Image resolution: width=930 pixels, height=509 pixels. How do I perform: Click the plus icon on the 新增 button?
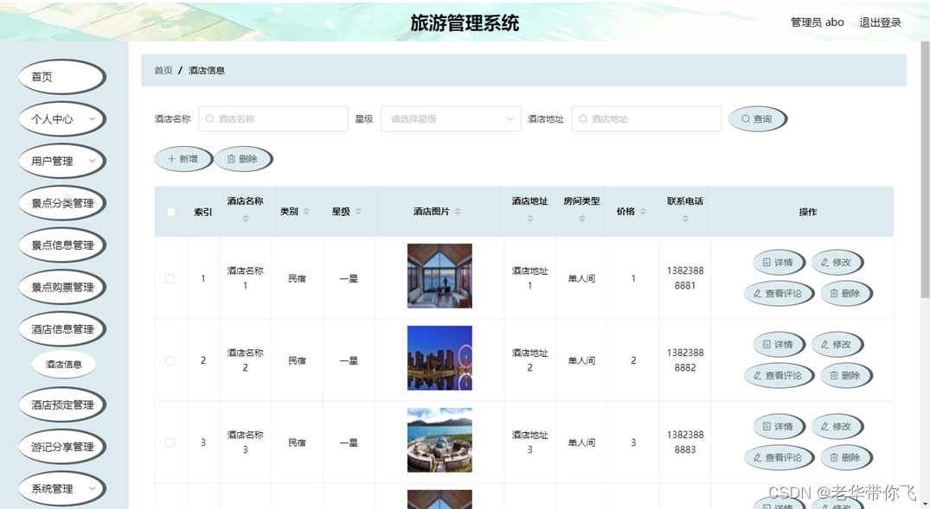coord(173,159)
